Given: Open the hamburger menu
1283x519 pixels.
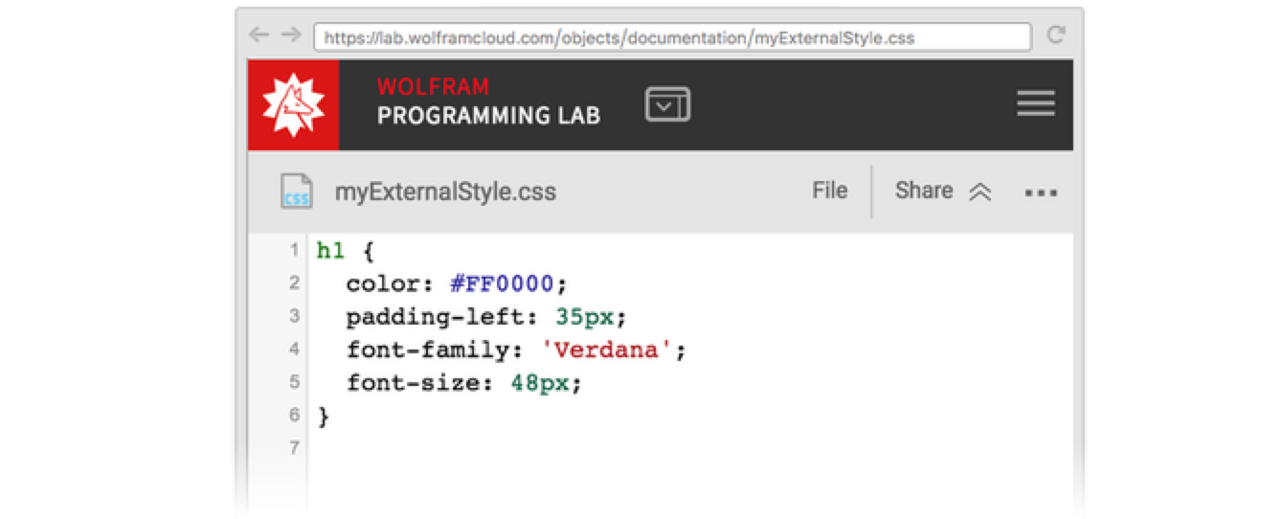Looking at the screenshot, I should [x=1035, y=104].
